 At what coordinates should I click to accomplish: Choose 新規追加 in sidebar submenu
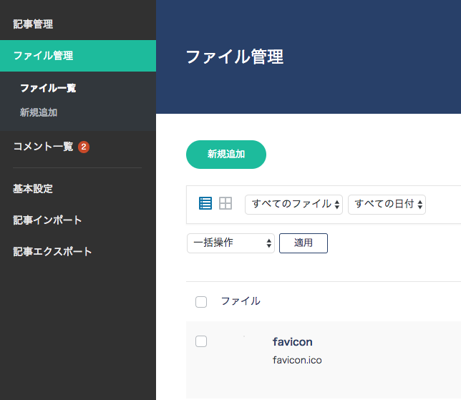(39, 112)
